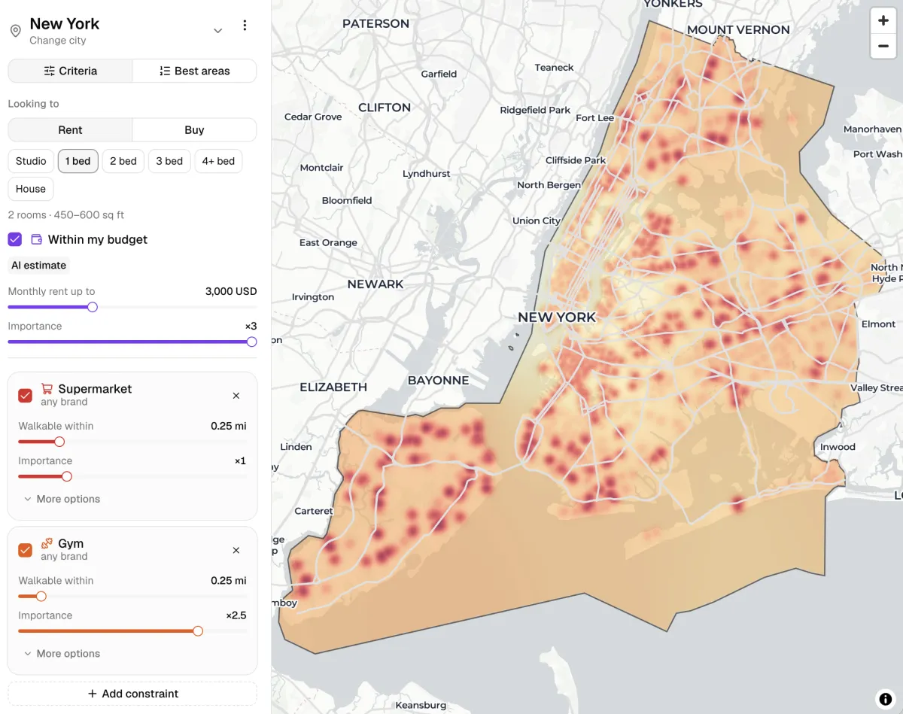The height and width of the screenshot is (714, 903).
Task: Open the map attribution info icon
Action: pyautogui.click(x=885, y=698)
